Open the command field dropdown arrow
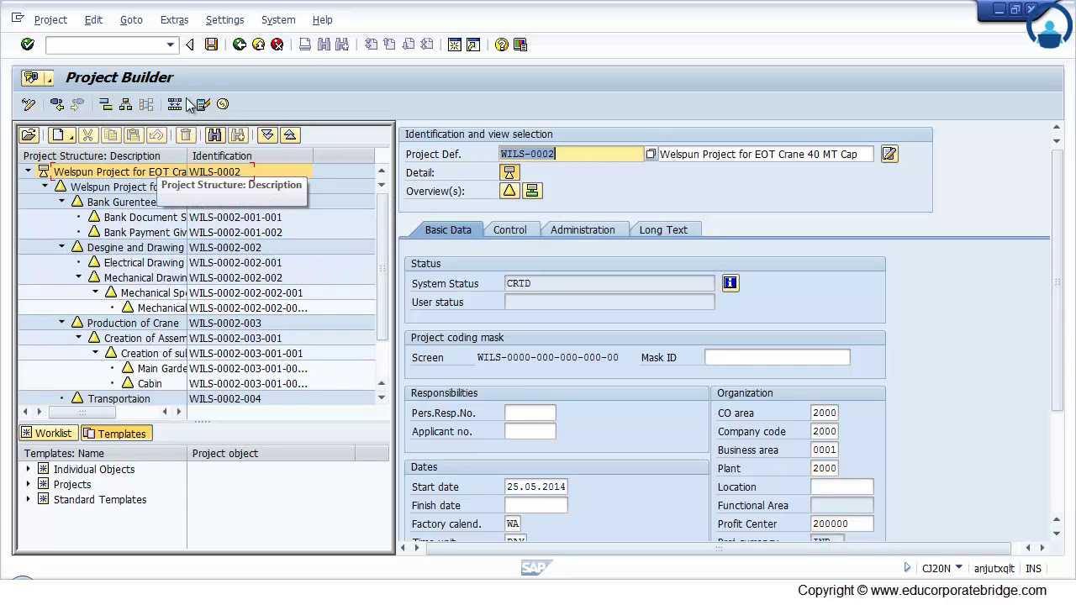Viewport: 1076px width, 605px height. (170, 45)
